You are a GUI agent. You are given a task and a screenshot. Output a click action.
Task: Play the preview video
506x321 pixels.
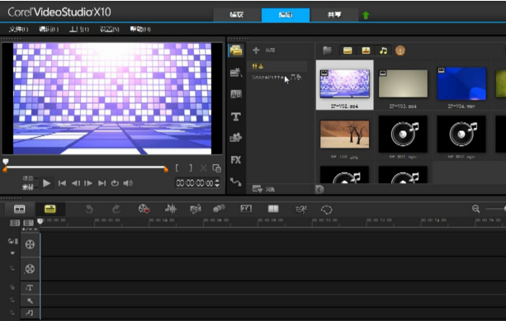[46, 183]
